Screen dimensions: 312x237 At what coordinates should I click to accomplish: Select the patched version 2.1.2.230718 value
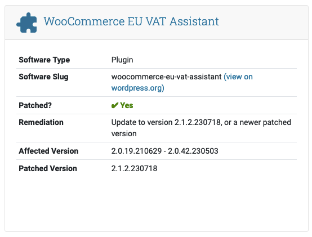coord(134,168)
